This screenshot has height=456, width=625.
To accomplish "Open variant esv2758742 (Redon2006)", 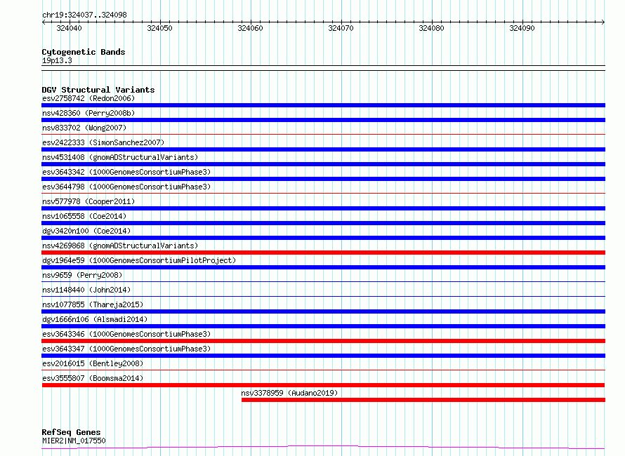I will [x=88, y=98].
